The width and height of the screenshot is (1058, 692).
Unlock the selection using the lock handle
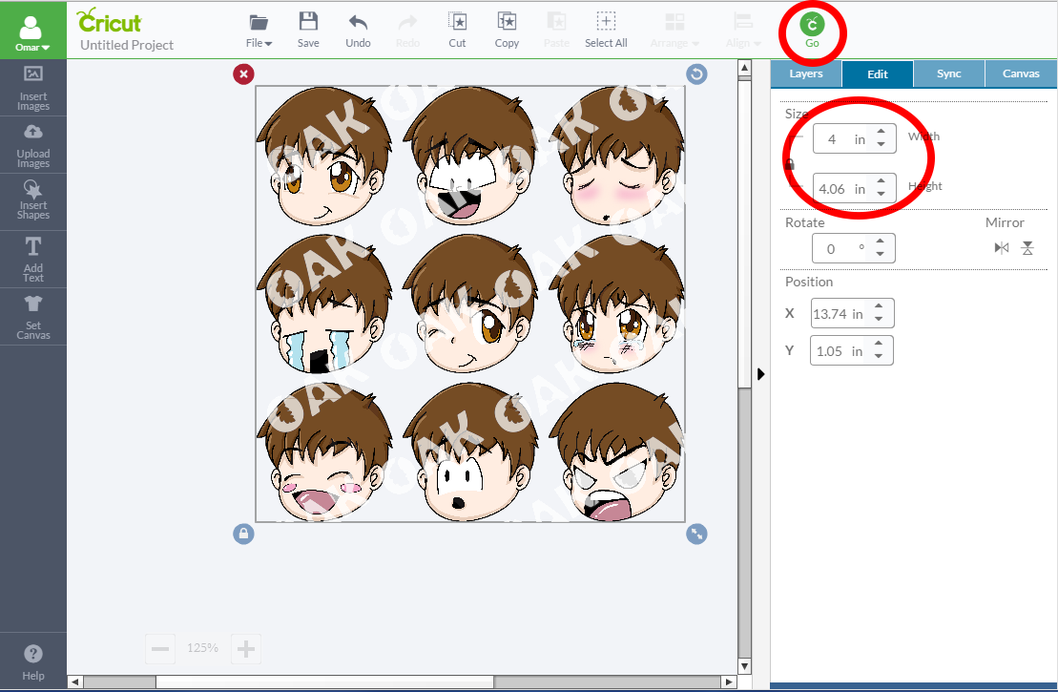click(x=243, y=534)
